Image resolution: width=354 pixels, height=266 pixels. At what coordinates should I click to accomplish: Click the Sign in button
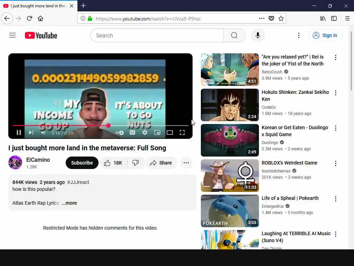point(325,36)
